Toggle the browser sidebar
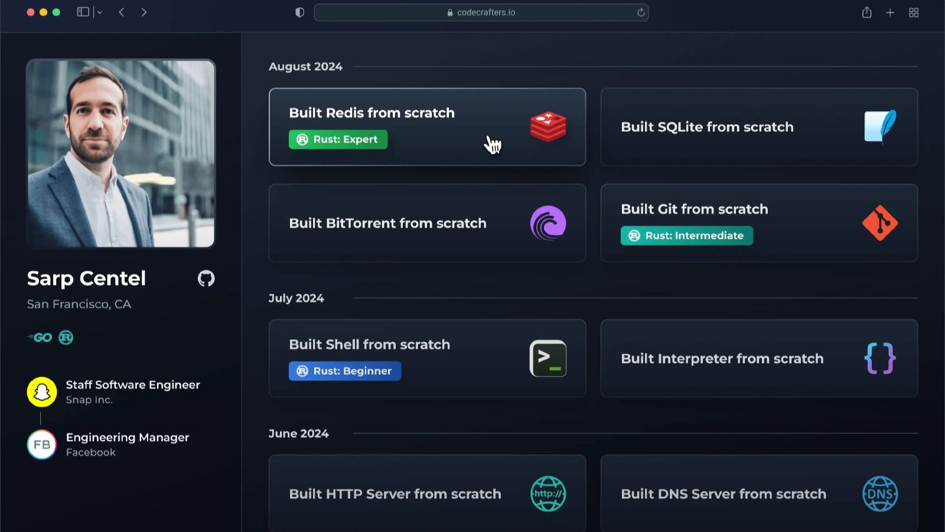The image size is (945, 532). [83, 12]
